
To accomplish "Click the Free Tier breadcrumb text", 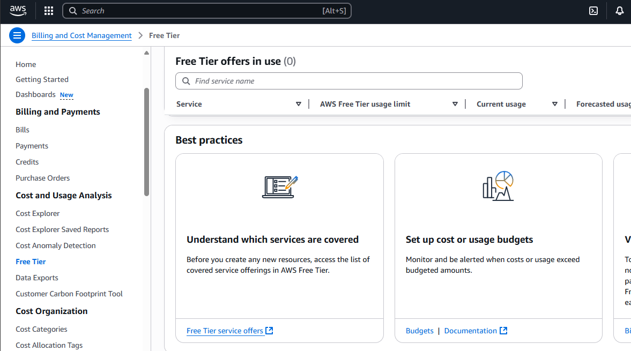I will [164, 35].
